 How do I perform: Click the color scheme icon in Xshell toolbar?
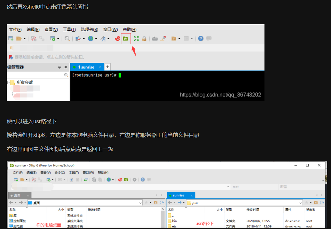(78, 39)
